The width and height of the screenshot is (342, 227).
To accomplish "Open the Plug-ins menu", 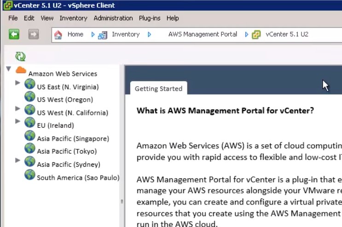I will tap(150, 18).
